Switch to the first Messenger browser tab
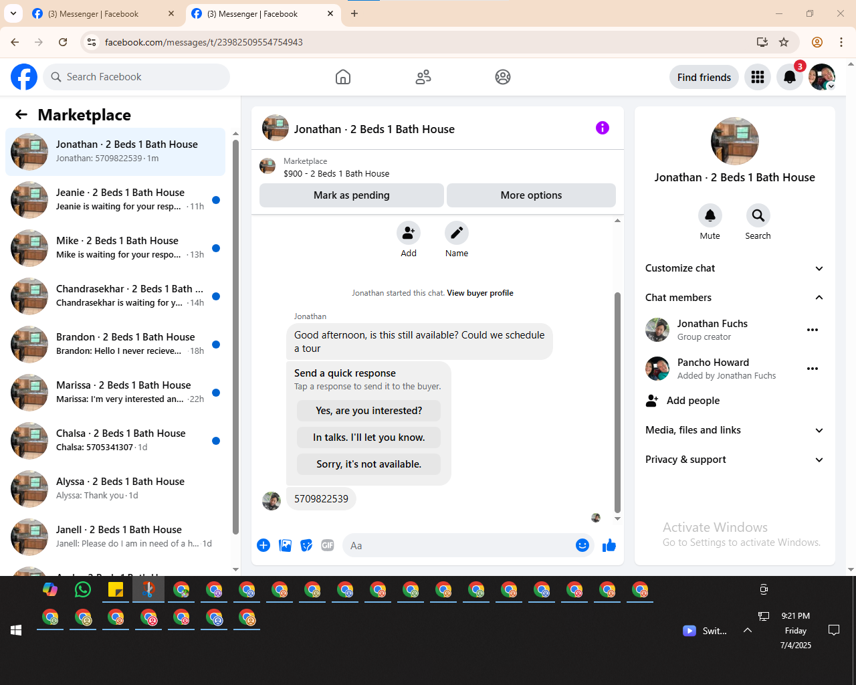The height and width of the screenshot is (685, 856). [x=104, y=13]
